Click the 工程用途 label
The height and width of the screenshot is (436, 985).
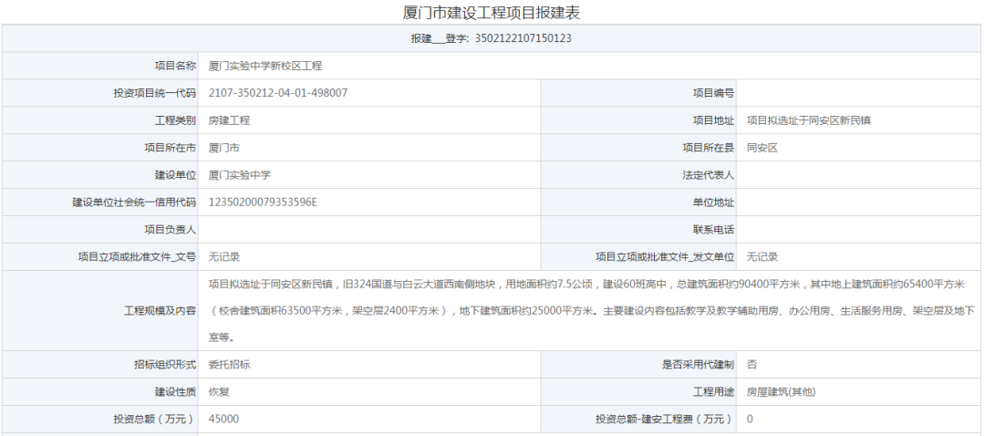(x=713, y=392)
